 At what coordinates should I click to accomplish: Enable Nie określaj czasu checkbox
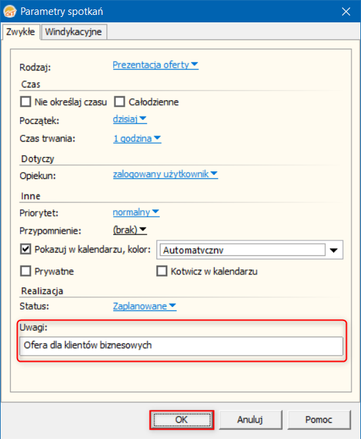[x=26, y=102]
